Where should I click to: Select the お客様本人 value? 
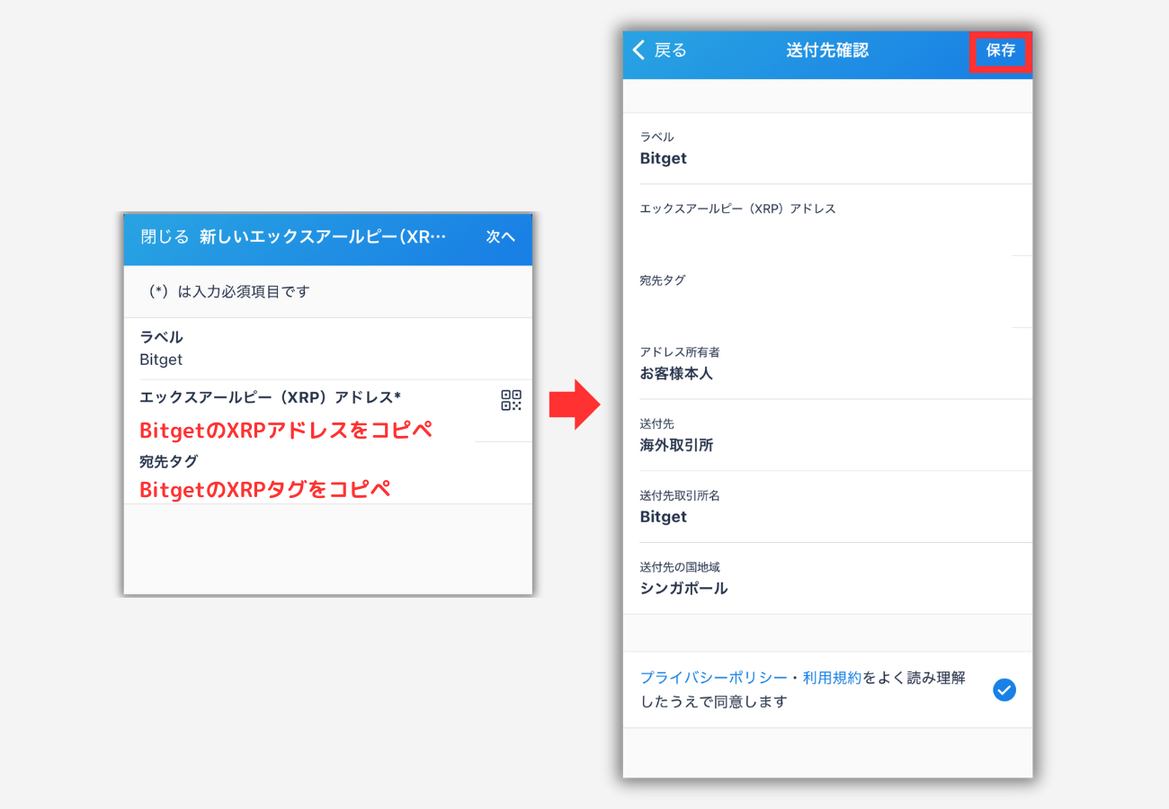click(x=676, y=373)
